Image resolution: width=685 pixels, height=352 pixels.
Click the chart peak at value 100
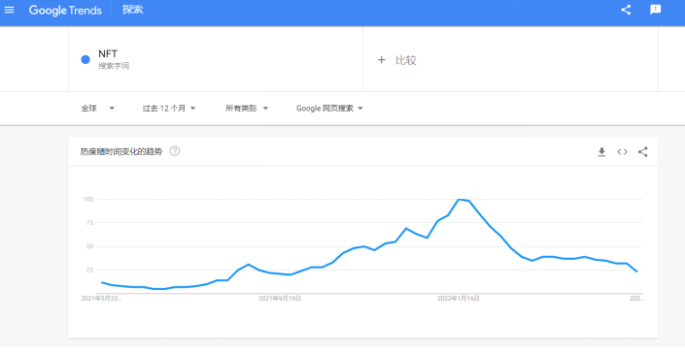[459, 200]
